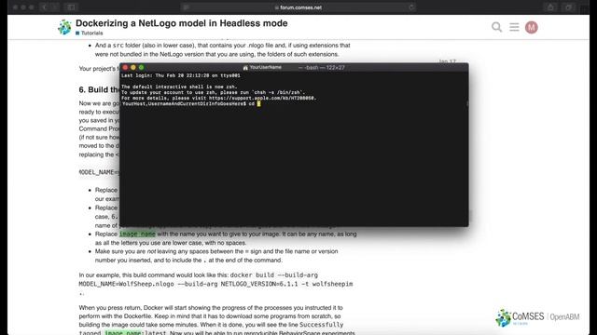
Task: Click the post date Jan 17 timeline
Action: click(x=448, y=61)
